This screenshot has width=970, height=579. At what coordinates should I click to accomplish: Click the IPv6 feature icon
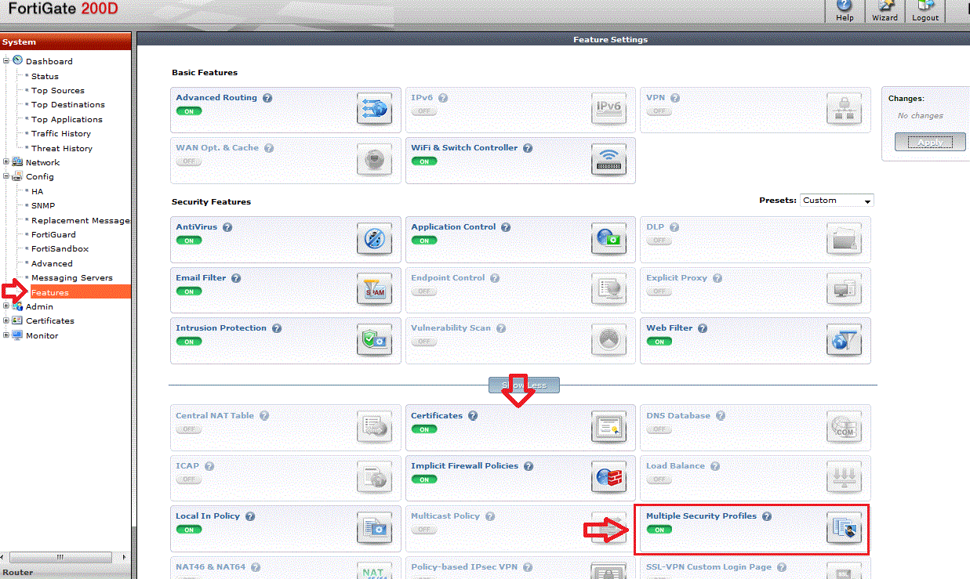[x=609, y=109]
